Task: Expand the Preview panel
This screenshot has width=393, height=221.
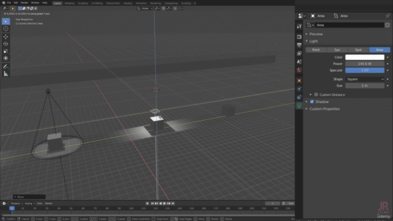Action: click(316, 34)
